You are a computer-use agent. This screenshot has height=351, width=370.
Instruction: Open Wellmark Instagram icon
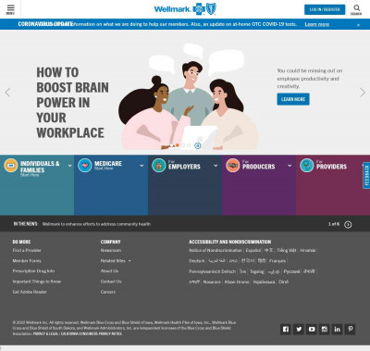click(325, 329)
